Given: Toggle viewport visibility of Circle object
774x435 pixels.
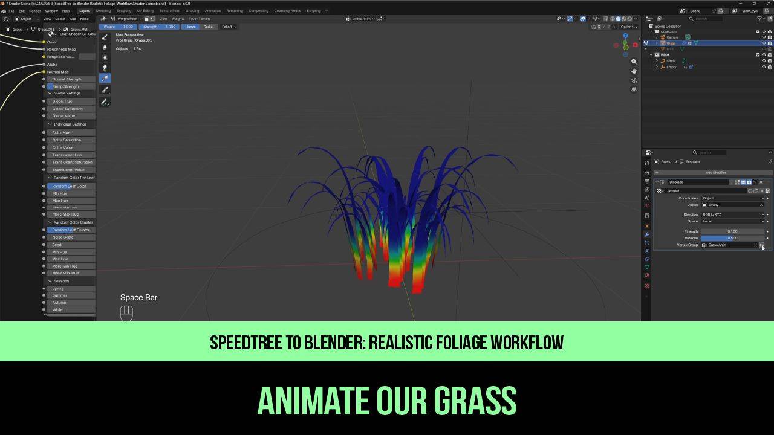Looking at the screenshot, I should tap(764, 61).
